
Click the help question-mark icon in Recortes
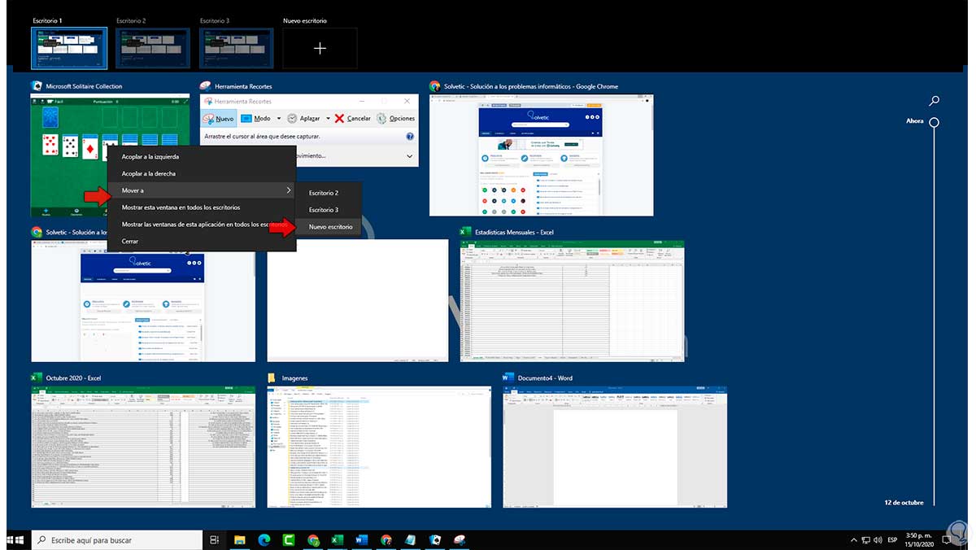410,136
